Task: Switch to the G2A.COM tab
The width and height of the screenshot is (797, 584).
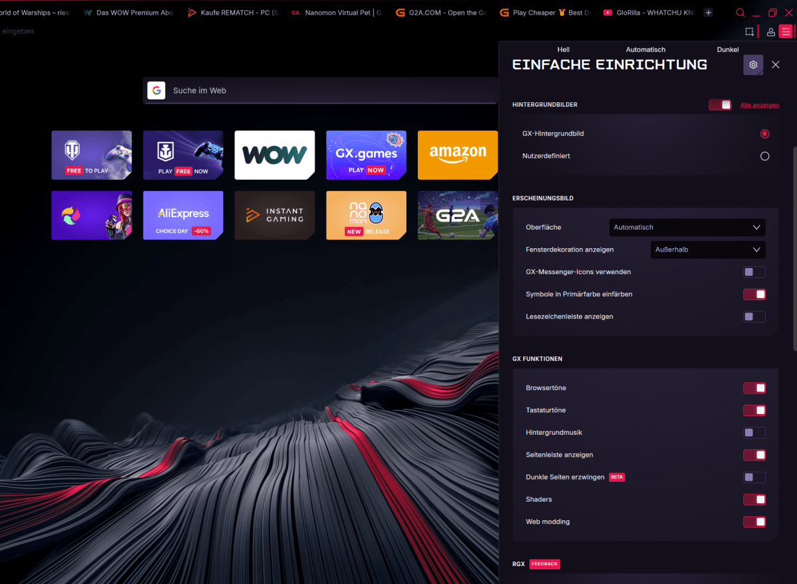Action: click(x=440, y=12)
